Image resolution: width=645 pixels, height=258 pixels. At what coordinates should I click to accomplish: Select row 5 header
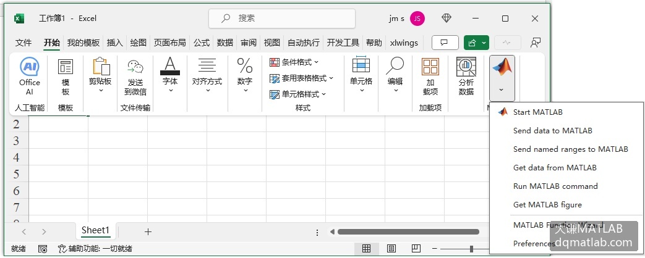17,174
